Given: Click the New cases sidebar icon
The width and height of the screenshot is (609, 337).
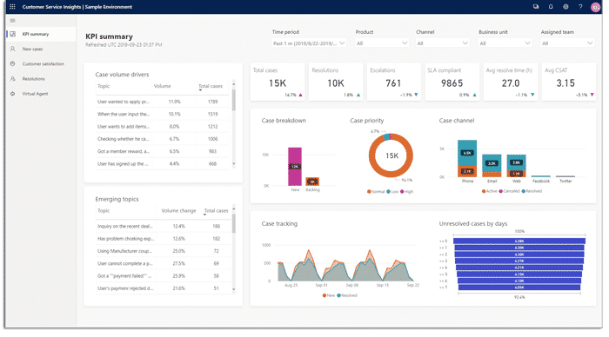Looking at the screenshot, I should (x=13, y=49).
